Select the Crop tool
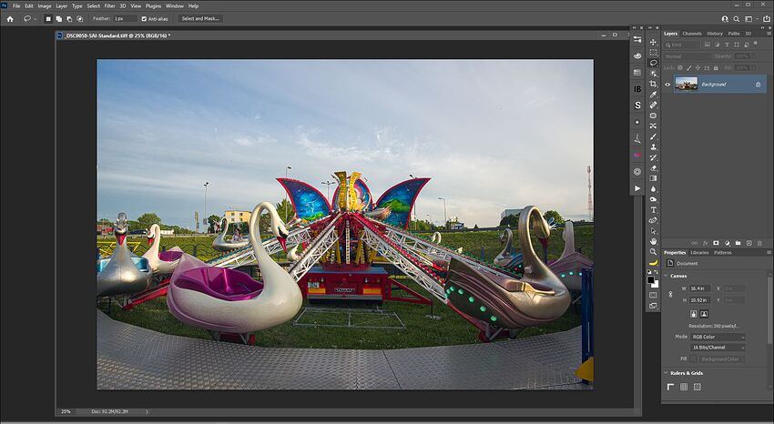This screenshot has width=774, height=424. pyautogui.click(x=653, y=84)
